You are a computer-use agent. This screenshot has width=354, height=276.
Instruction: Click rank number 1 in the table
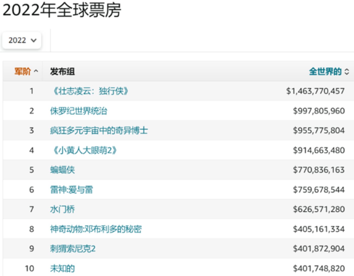coord(32,91)
